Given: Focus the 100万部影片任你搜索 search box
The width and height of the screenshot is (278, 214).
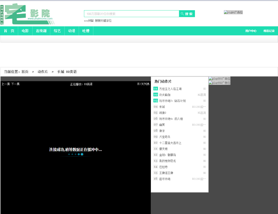Looking at the screenshot, I should [x=132, y=14].
